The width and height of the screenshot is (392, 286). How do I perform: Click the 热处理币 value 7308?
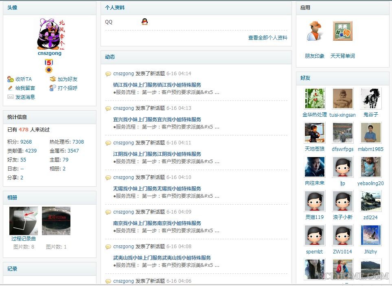click(78, 142)
